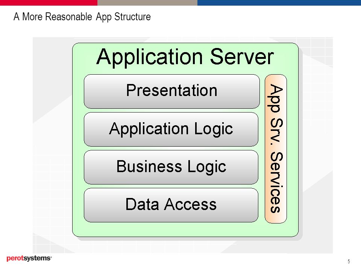
Task: Click the perotsystems logo
Action: pos(29,258)
